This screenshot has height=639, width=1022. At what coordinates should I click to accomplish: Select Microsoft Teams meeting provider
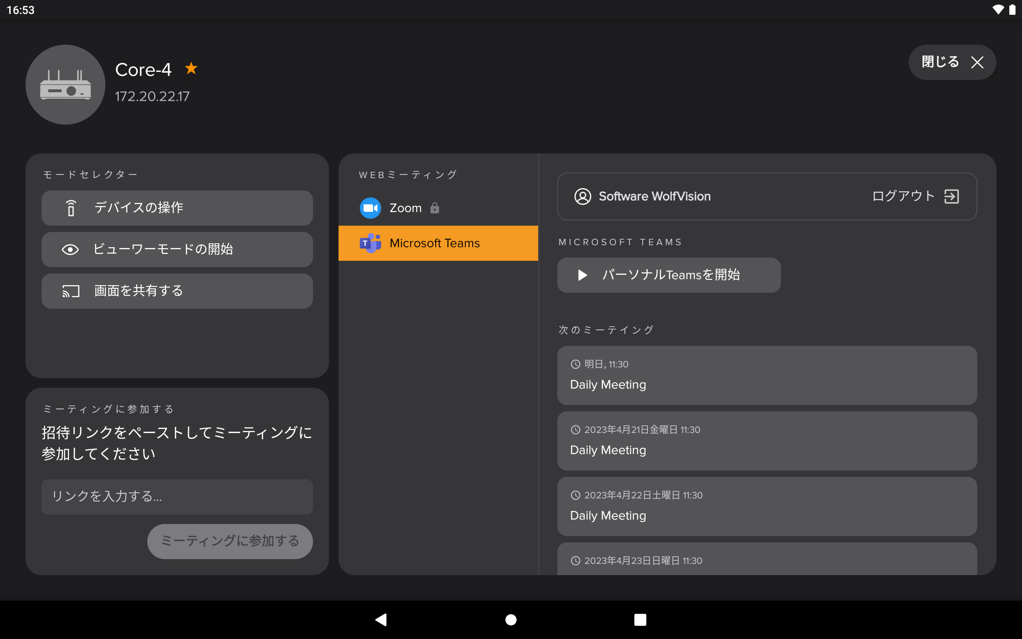[438, 243]
